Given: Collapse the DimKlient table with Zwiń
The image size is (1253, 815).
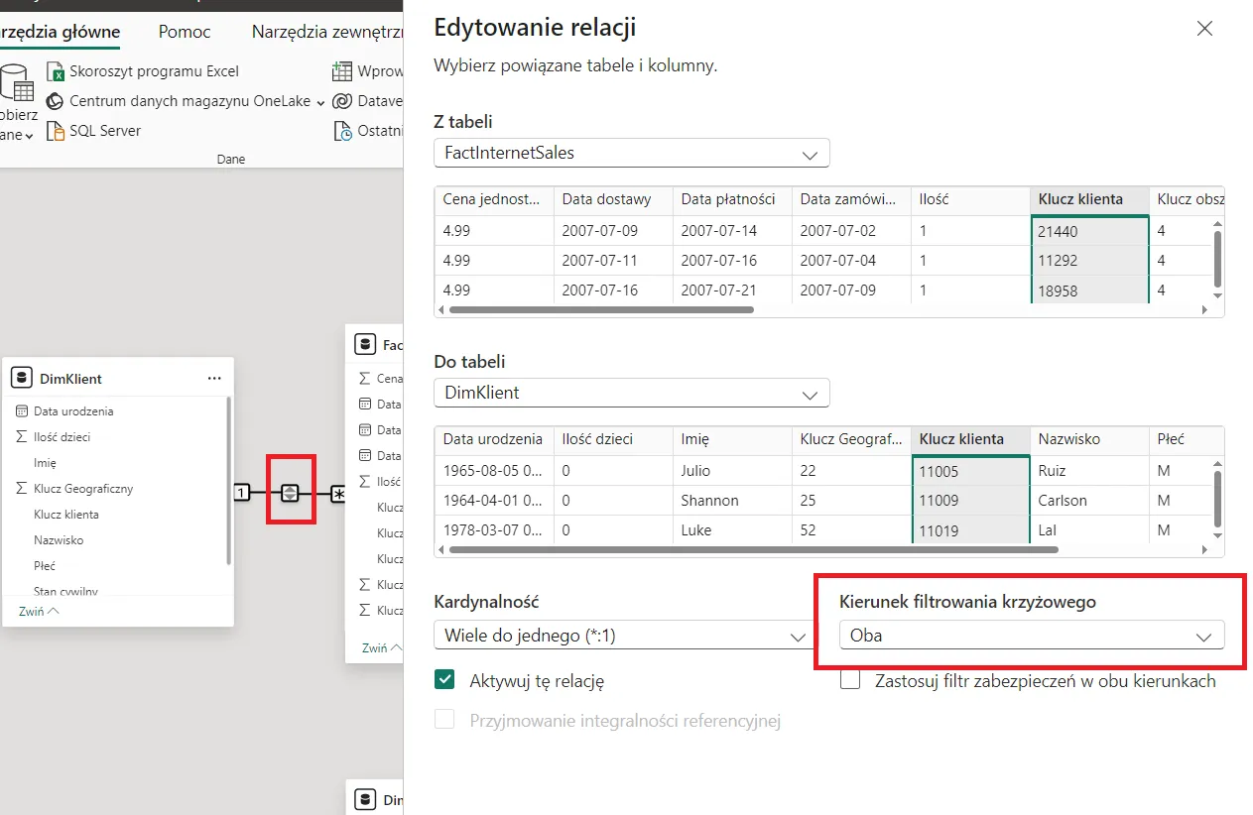Looking at the screenshot, I should point(39,612).
